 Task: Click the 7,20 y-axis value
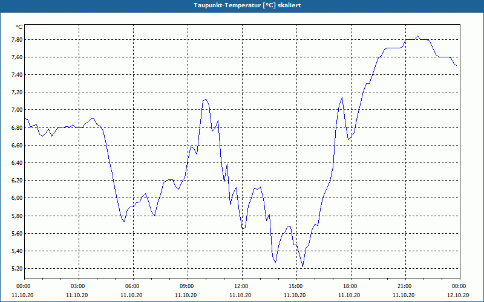coord(18,92)
